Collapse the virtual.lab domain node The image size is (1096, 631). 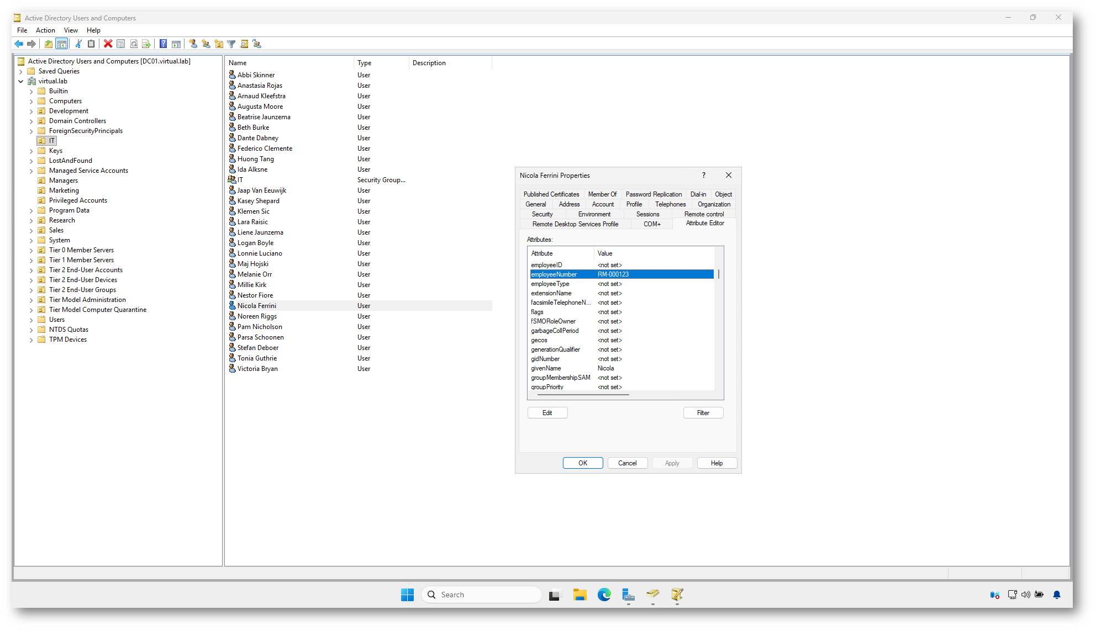[21, 82]
